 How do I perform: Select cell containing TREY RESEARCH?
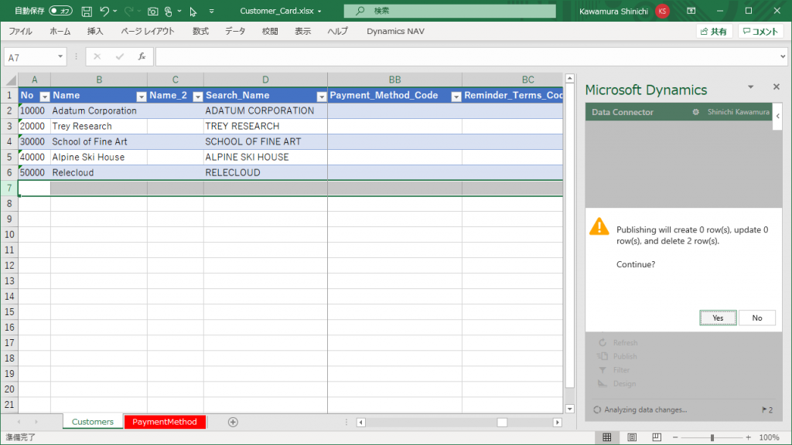(x=266, y=126)
